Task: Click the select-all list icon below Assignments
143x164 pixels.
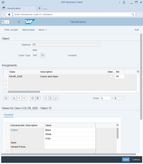Action: click(46, 98)
